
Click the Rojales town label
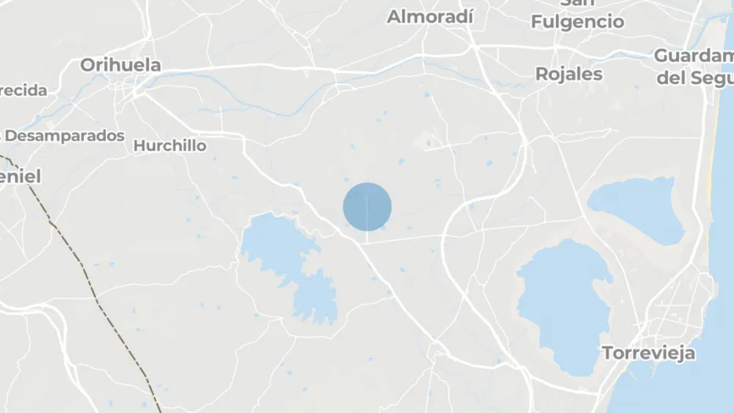[x=569, y=74]
